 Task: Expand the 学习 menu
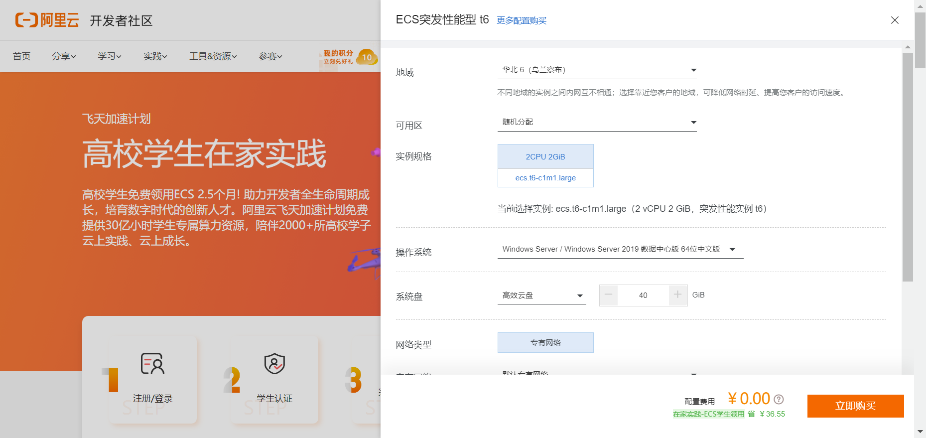point(110,56)
